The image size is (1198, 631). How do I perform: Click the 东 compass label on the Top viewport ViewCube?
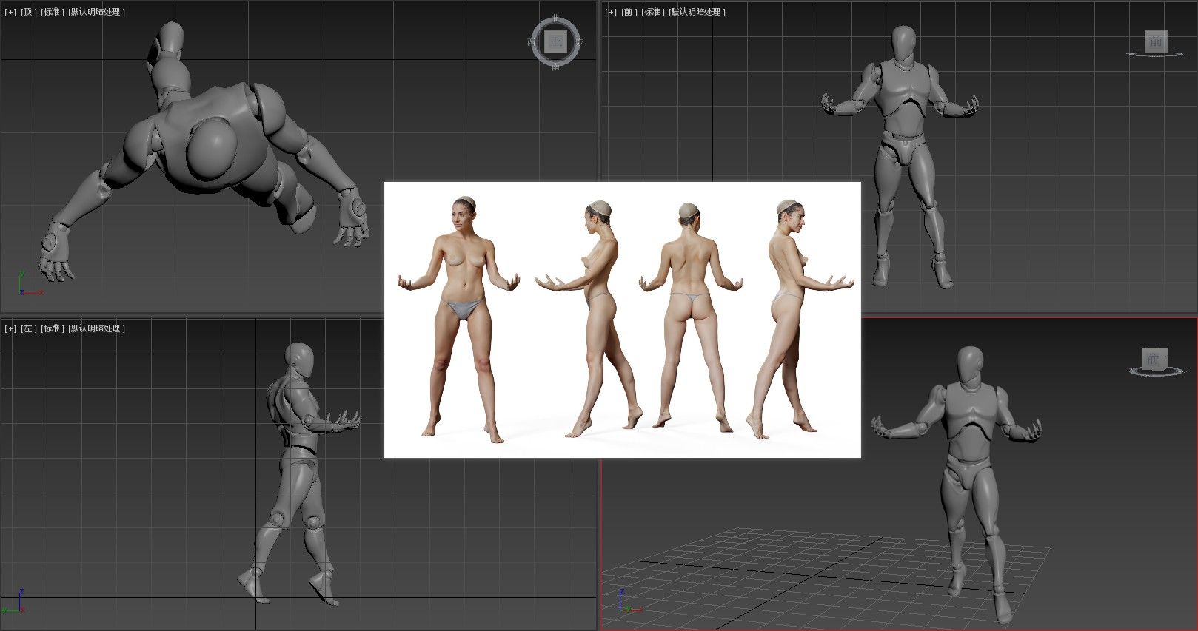pyautogui.click(x=580, y=42)
